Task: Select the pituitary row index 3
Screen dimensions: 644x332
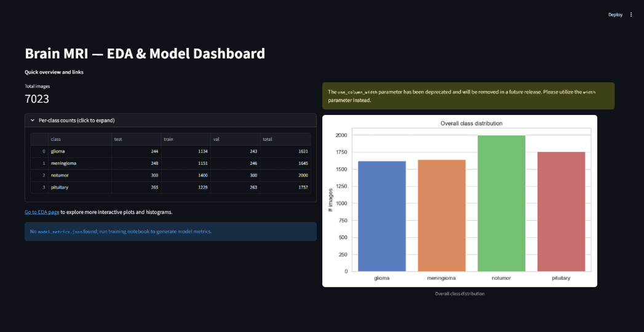Action: click(39, 187)
